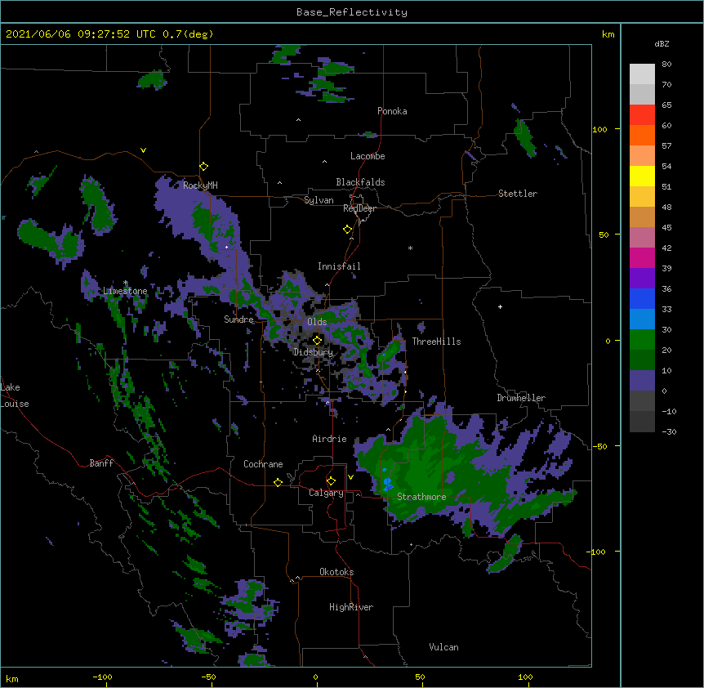This screenshot has width=704, height=688.
Task: Click the 100 tick label on the right vertical axis
Action: click(x=599, y=129)
